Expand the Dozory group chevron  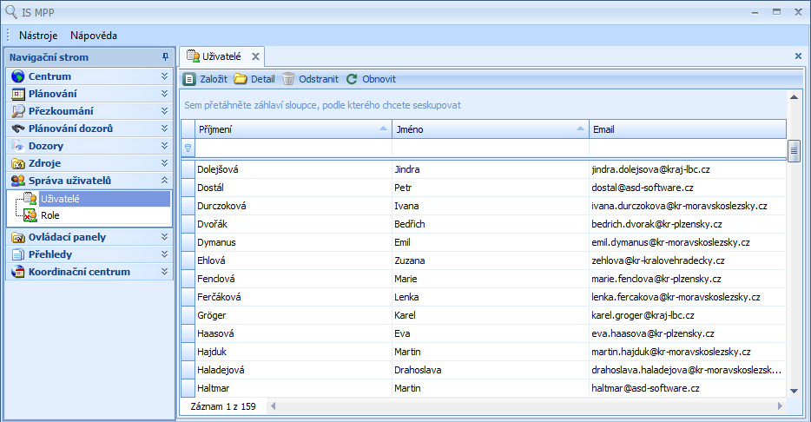tap(164, 145)
